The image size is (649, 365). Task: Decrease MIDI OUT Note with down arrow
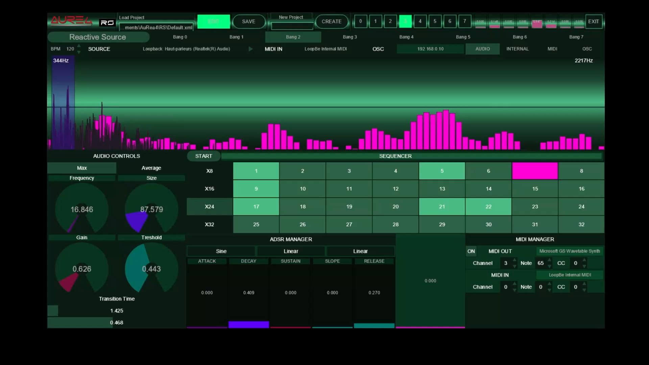[x=549, y=266]
